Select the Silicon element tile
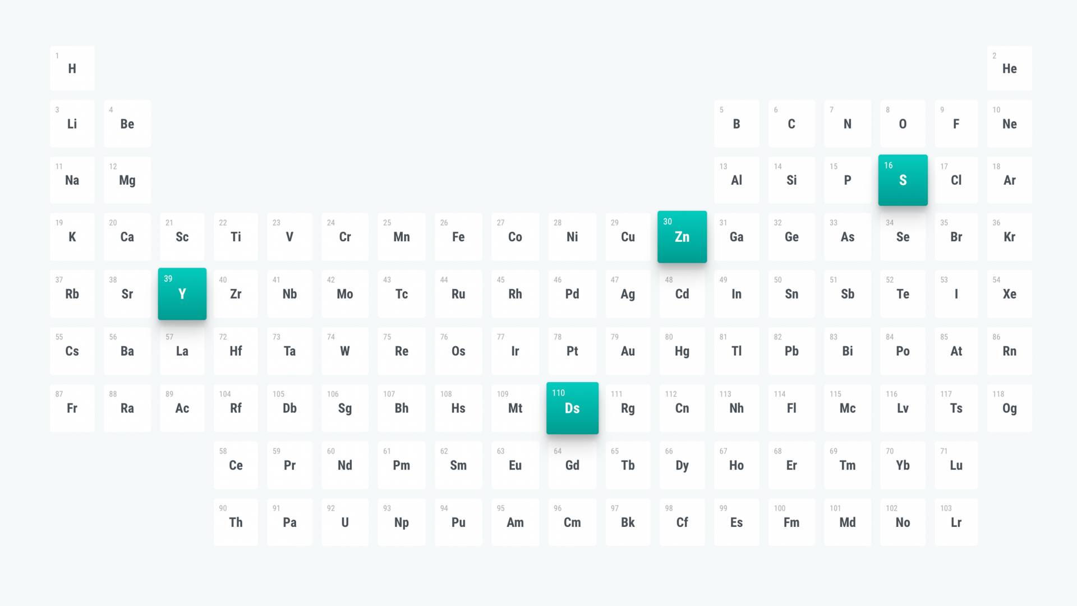The image size is (1077, 606). 791,180
